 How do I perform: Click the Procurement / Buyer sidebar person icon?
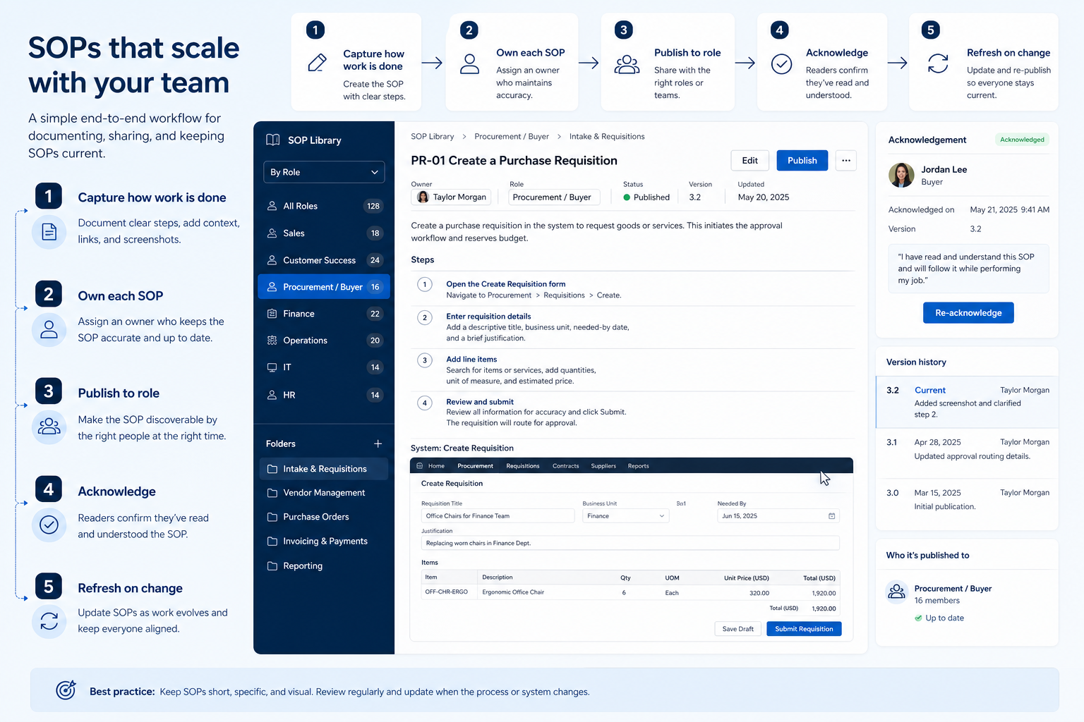(272, 287)
